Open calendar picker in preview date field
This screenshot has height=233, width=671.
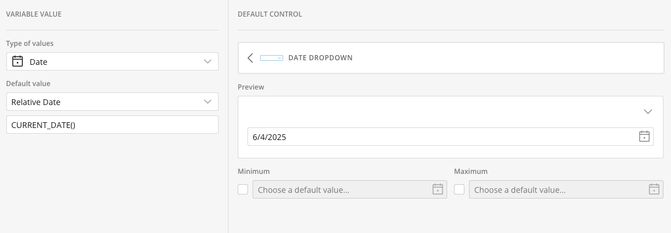tap(644, 137)
